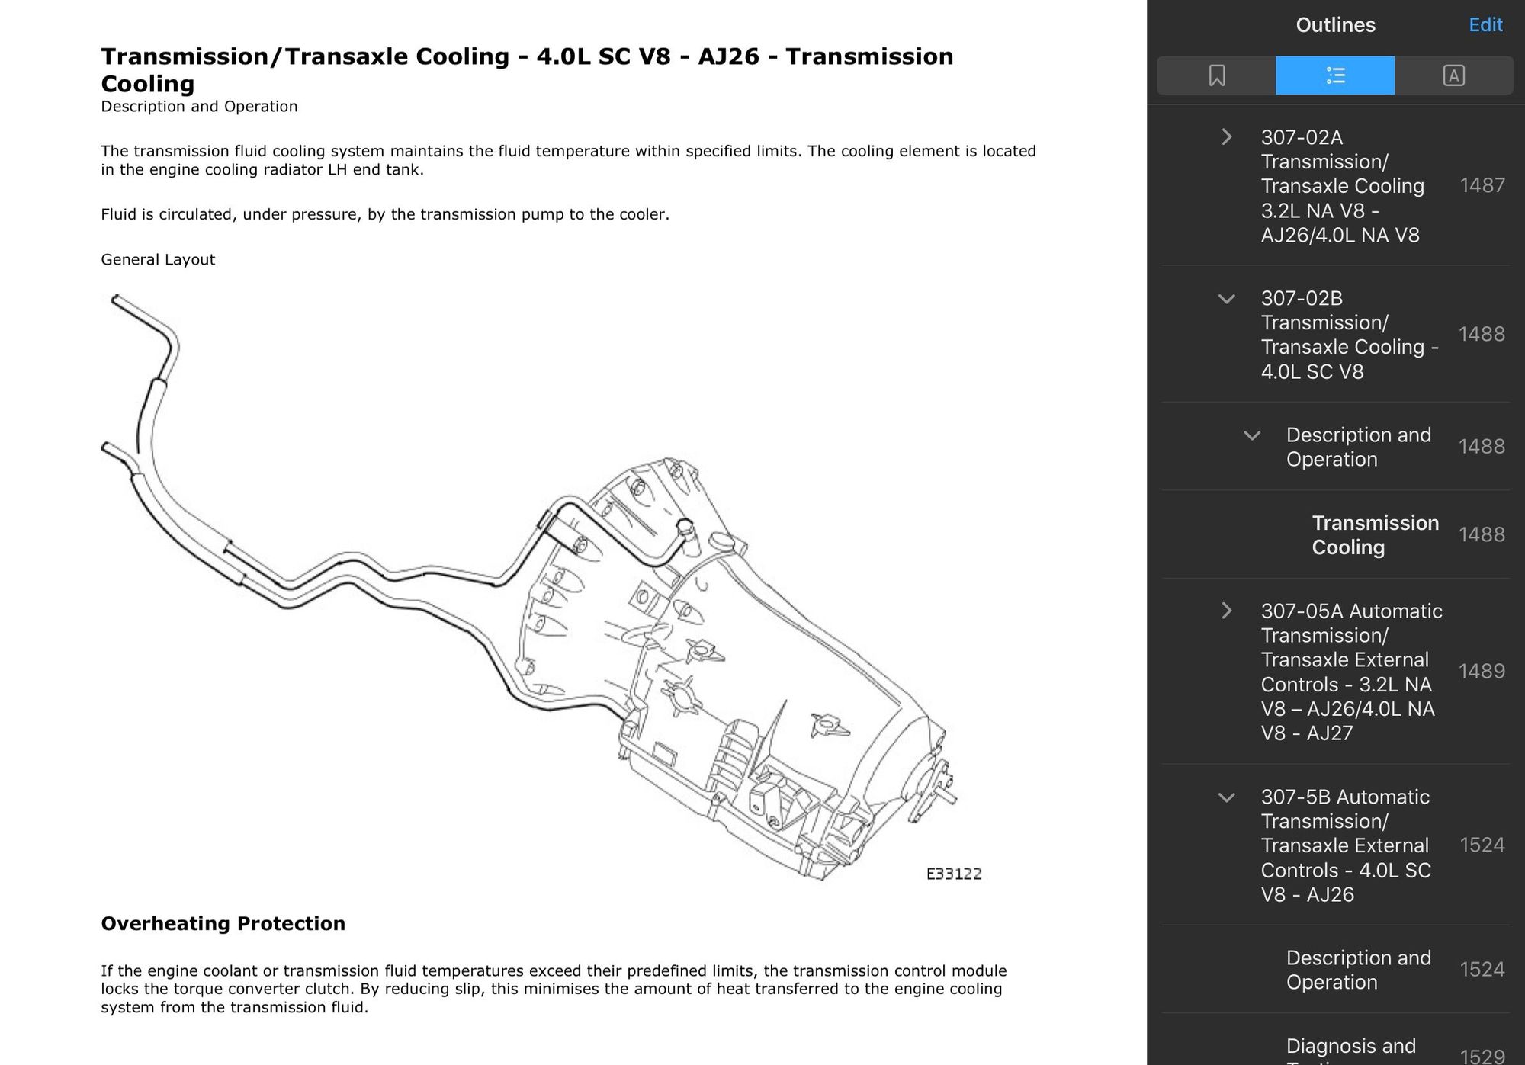
Task: Jump to 307-02B Transmission/Transaxle Cooling 4.0L SC
Action: [1348, 335]
